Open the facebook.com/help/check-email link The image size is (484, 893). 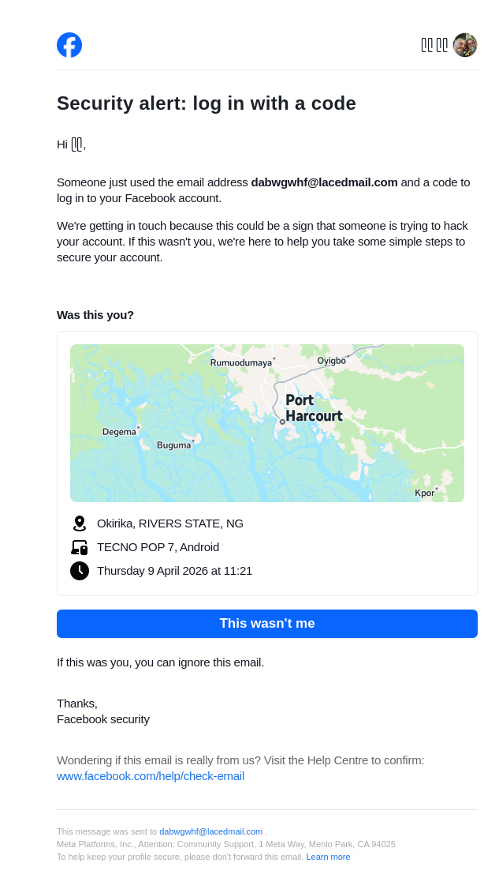[151, 776]
